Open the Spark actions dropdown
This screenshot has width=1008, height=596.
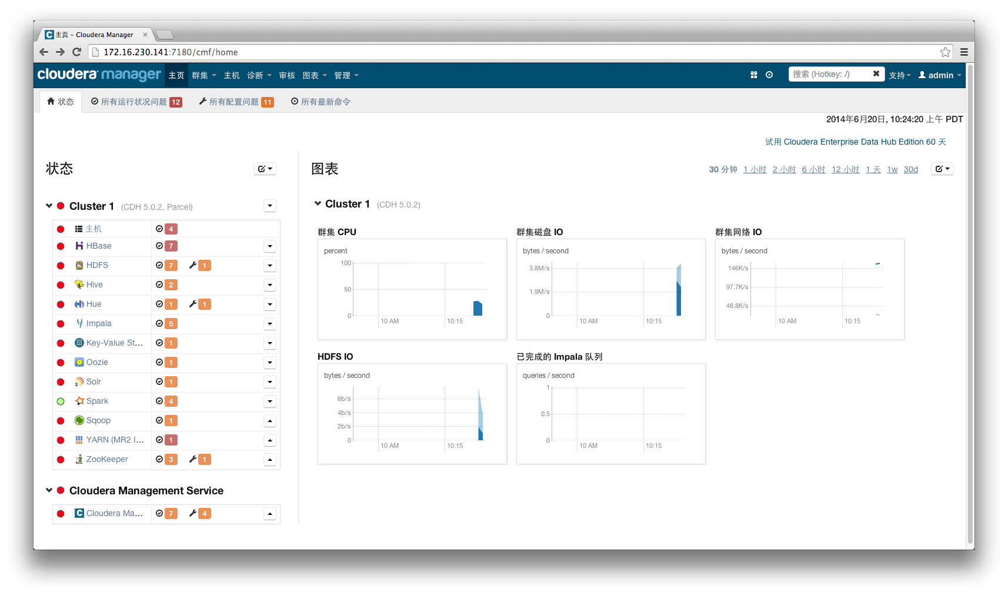tap(270, 401)
